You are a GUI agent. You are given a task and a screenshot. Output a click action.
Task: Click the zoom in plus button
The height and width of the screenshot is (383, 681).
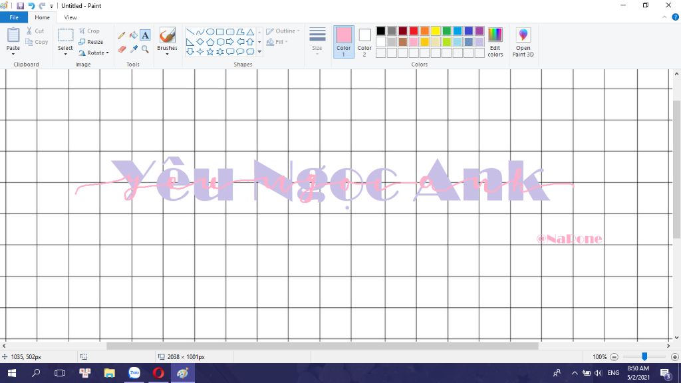[674, 357]
